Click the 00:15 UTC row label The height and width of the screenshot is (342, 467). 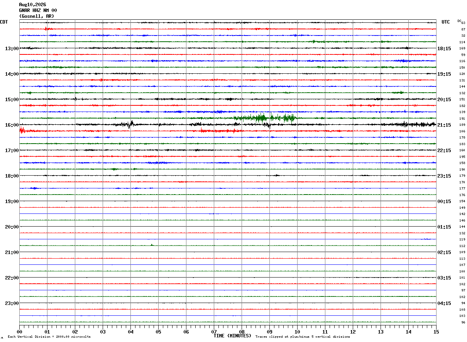click(x=444, y=201)
